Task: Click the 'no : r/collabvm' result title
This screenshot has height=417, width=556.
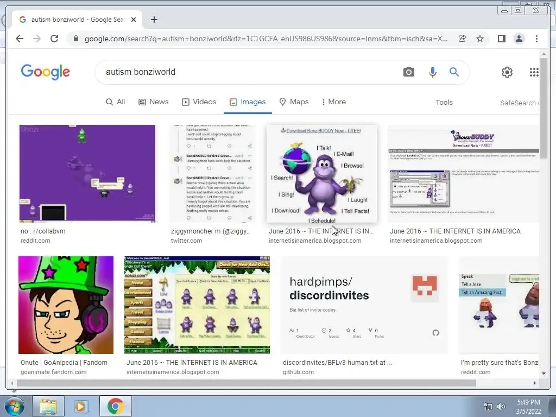Action: pos(43,231)
